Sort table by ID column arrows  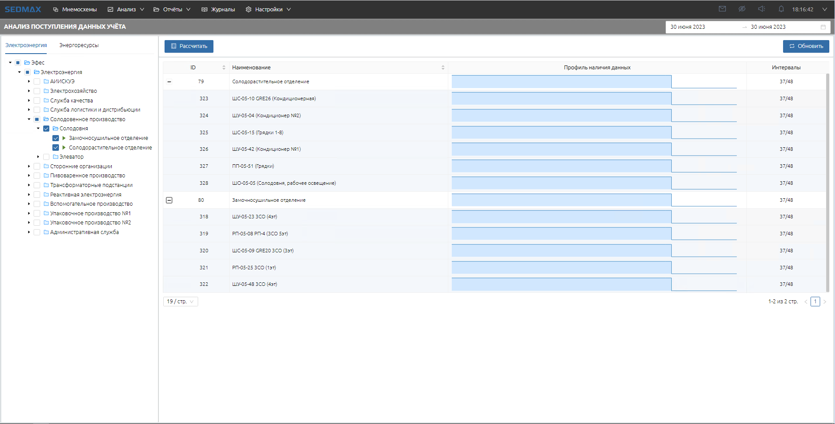(x=224, y=68)
